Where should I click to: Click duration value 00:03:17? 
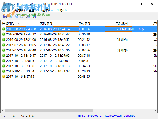click(x=84, y=45)
